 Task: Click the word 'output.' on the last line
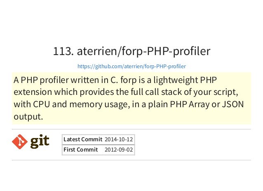(x=28, y=117)
